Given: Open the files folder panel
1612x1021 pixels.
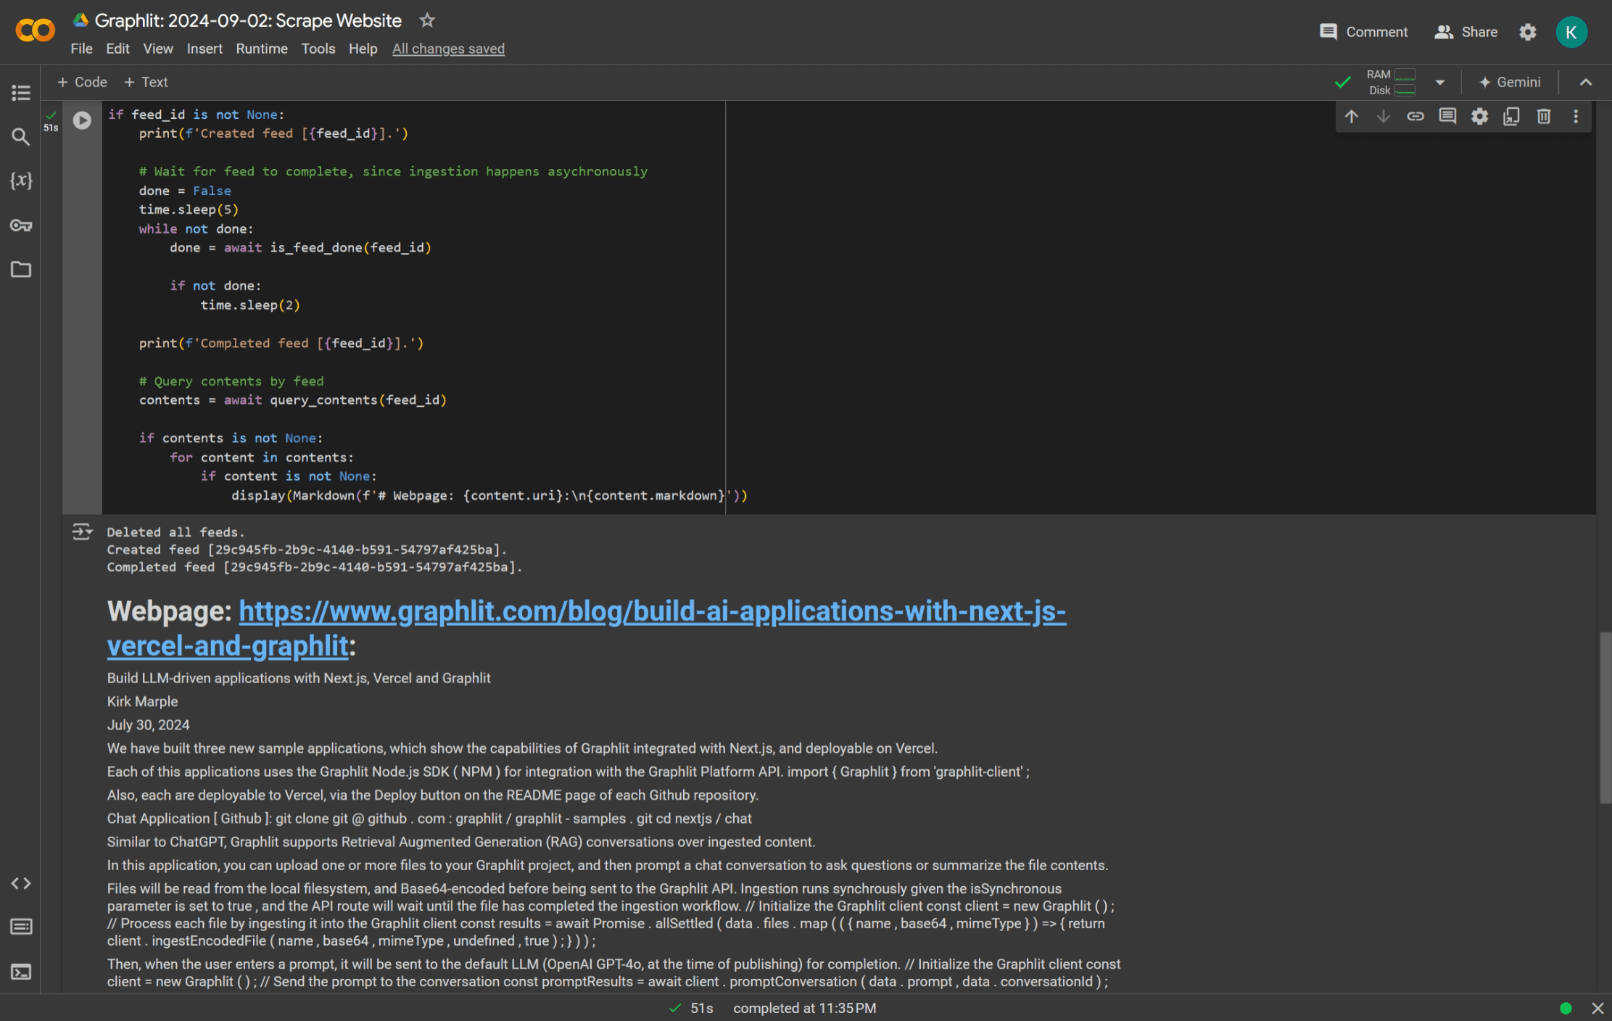Looking at the screenshot, I should click(20, 270).
